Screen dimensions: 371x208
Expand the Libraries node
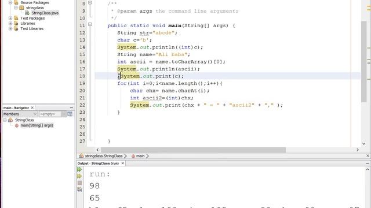click(x=10, y=23)
